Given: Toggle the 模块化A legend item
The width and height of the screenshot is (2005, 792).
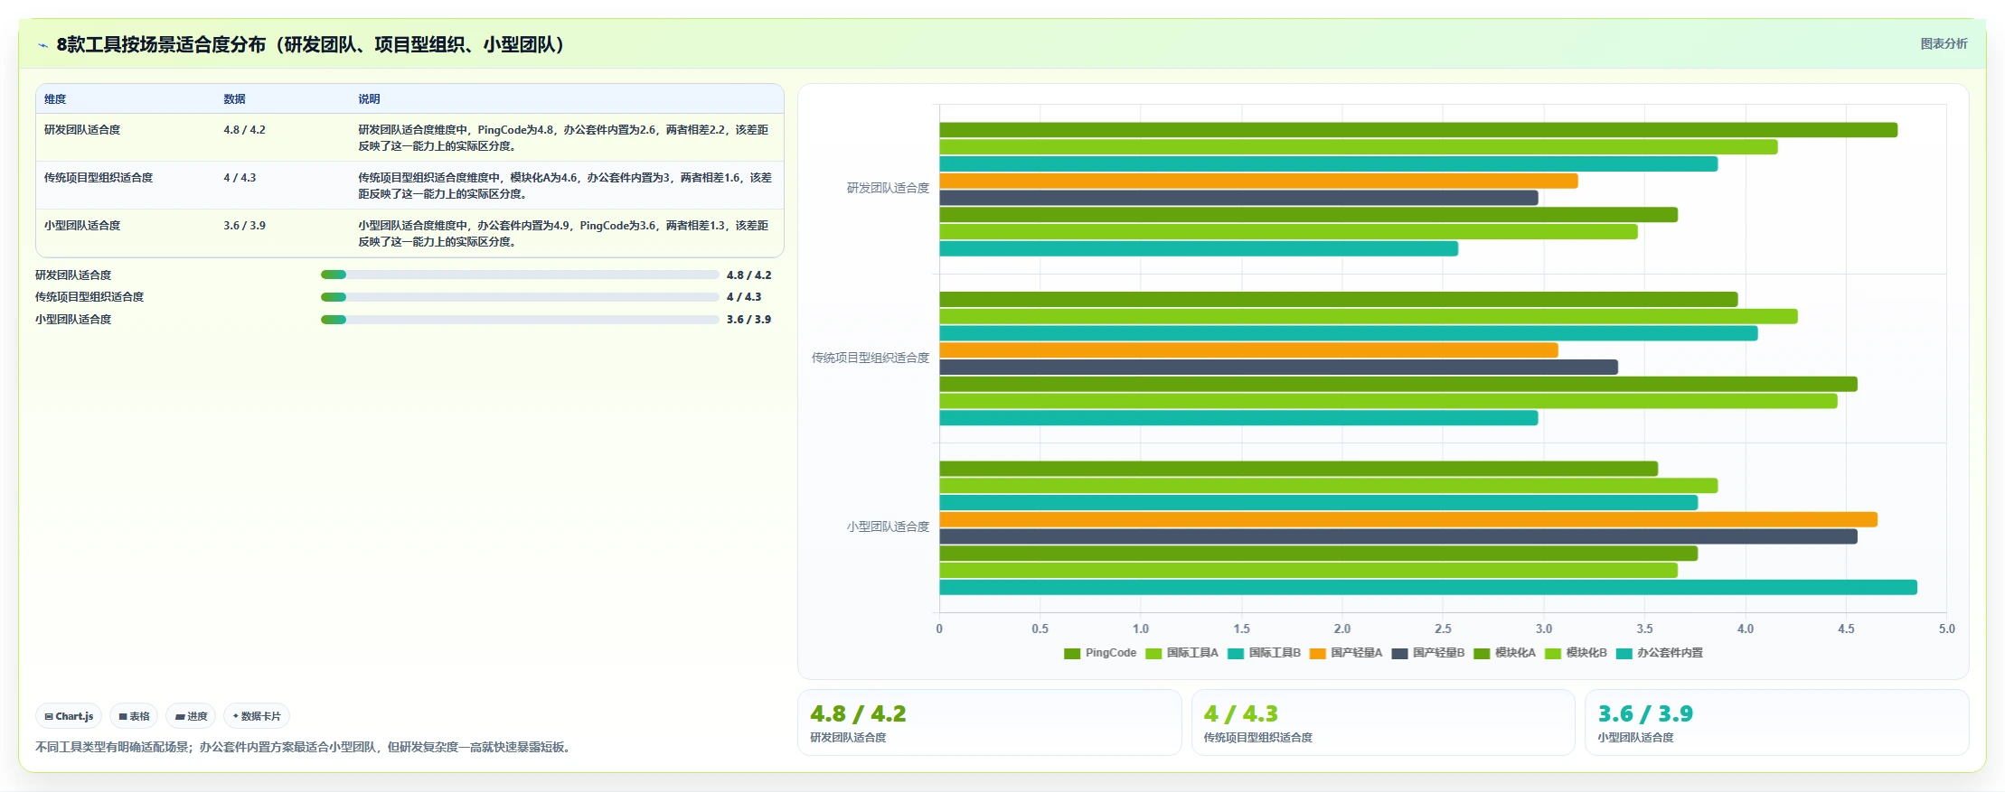Looking at the screenshot, I should coord(1505,653).
